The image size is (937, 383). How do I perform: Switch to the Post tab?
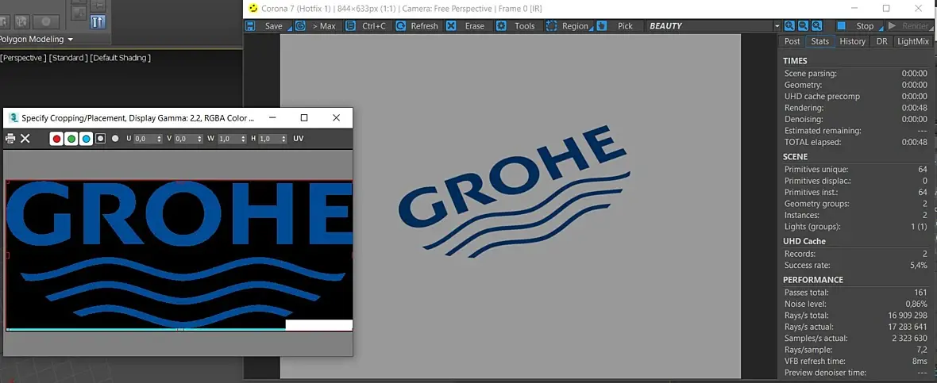point(792,41)
